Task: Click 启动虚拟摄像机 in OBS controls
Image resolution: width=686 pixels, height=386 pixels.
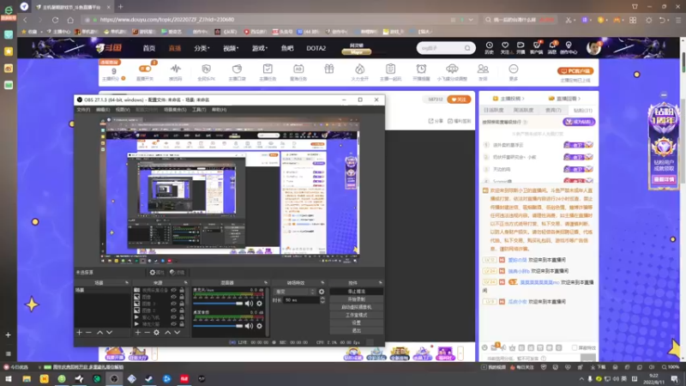Action: [356, 307]
